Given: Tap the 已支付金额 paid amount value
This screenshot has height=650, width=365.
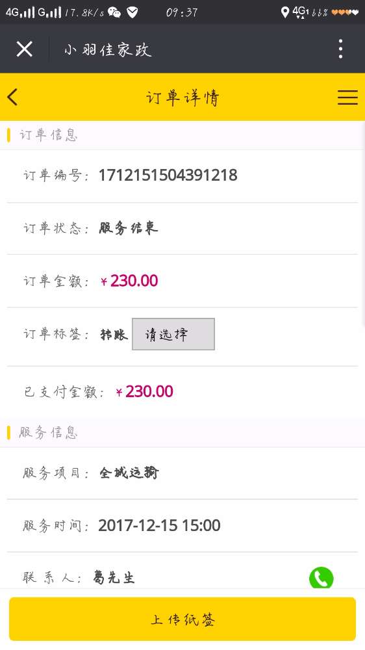Looking at the screenshot, I should (x=144, y=392).
